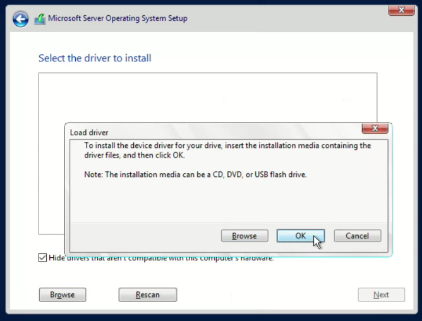The width and height of the screenshot is (422, 321).
Task: Click the greyed-out Next button
Action: 381,294
